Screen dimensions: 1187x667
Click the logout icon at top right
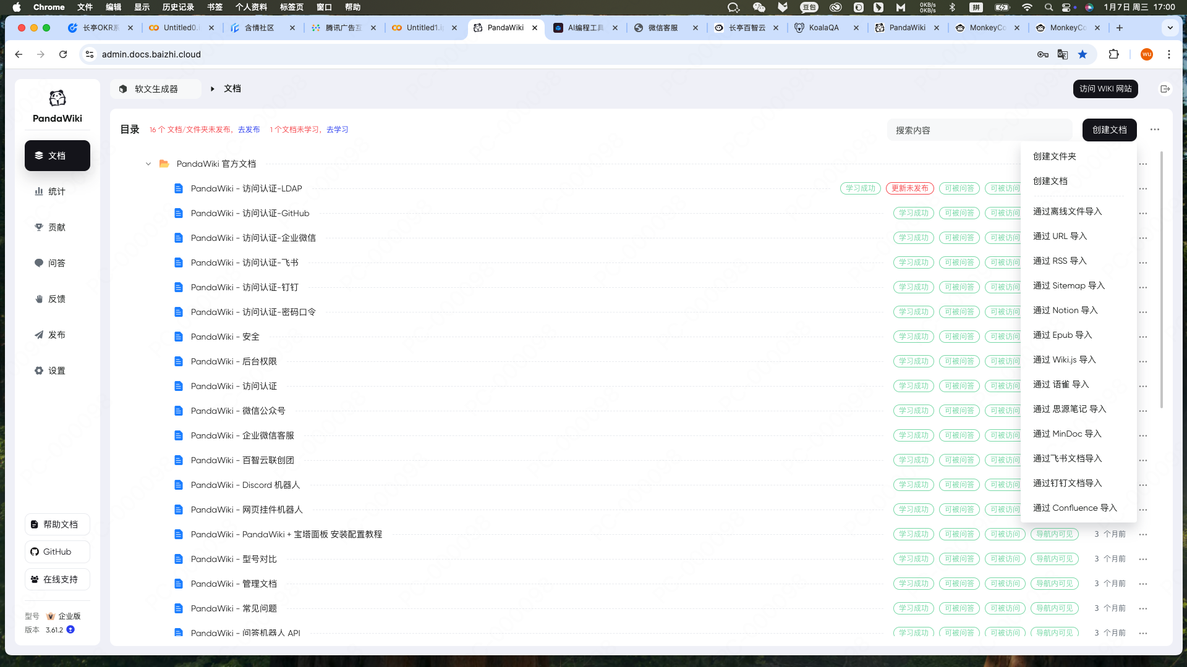tap(1165, 89)
